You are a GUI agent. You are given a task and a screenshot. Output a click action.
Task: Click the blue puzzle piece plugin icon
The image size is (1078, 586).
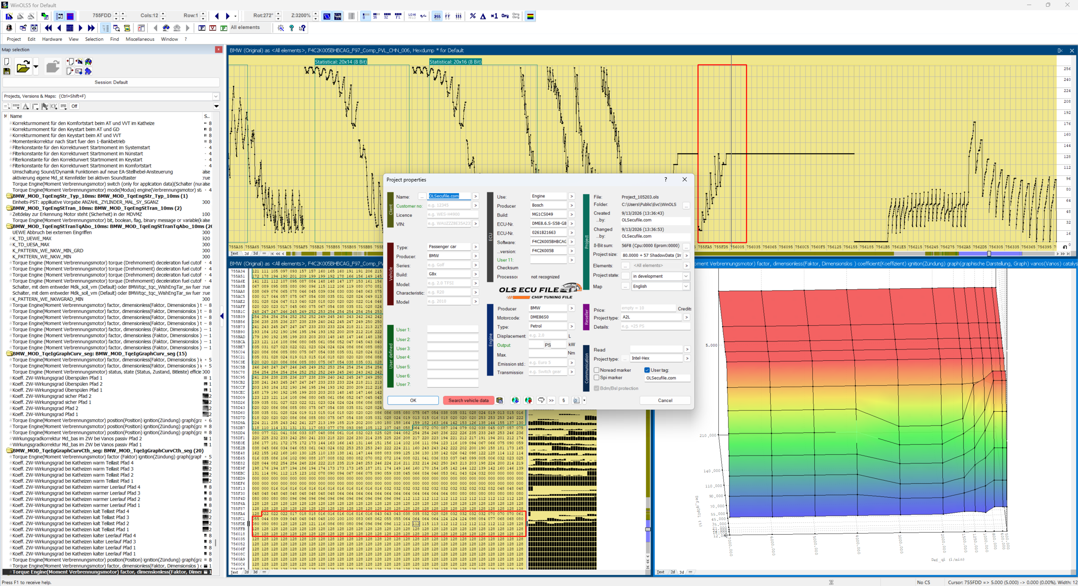88,71
